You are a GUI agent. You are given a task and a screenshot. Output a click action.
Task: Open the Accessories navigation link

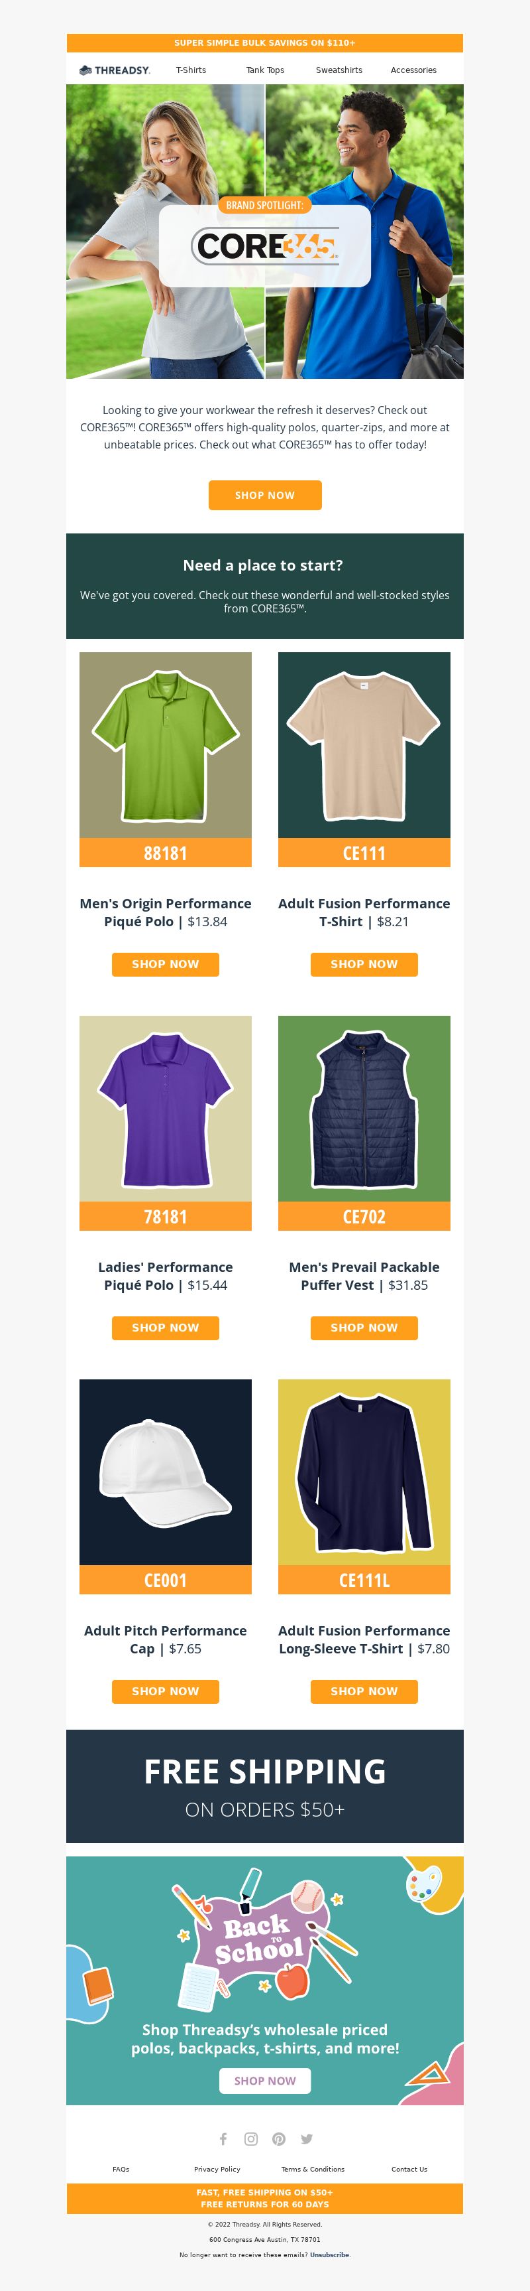(413, 70)
